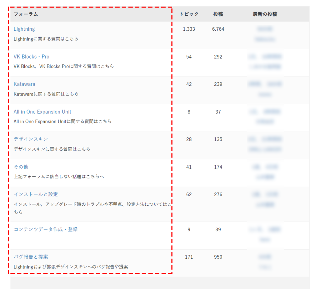Image resolution: width=320 pixels, height=294 pixels.
Task: Click the 1,333 topic count for Lightning
Action: (189, 29)
